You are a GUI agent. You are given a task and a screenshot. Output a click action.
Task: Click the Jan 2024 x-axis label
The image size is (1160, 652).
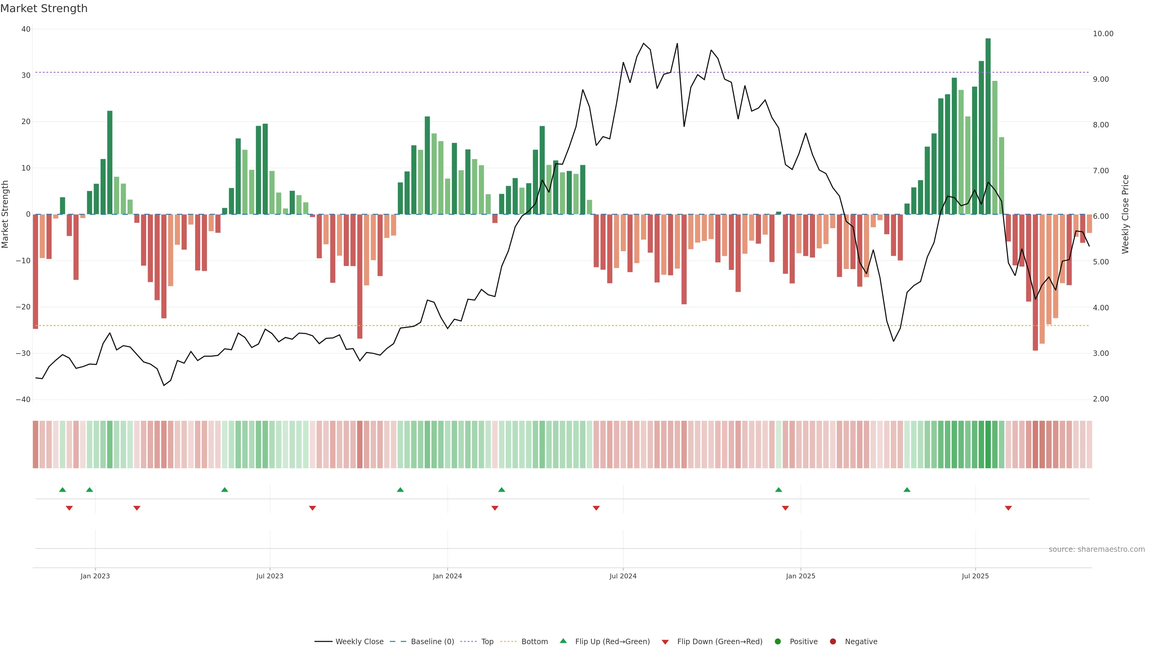[447, 576]
